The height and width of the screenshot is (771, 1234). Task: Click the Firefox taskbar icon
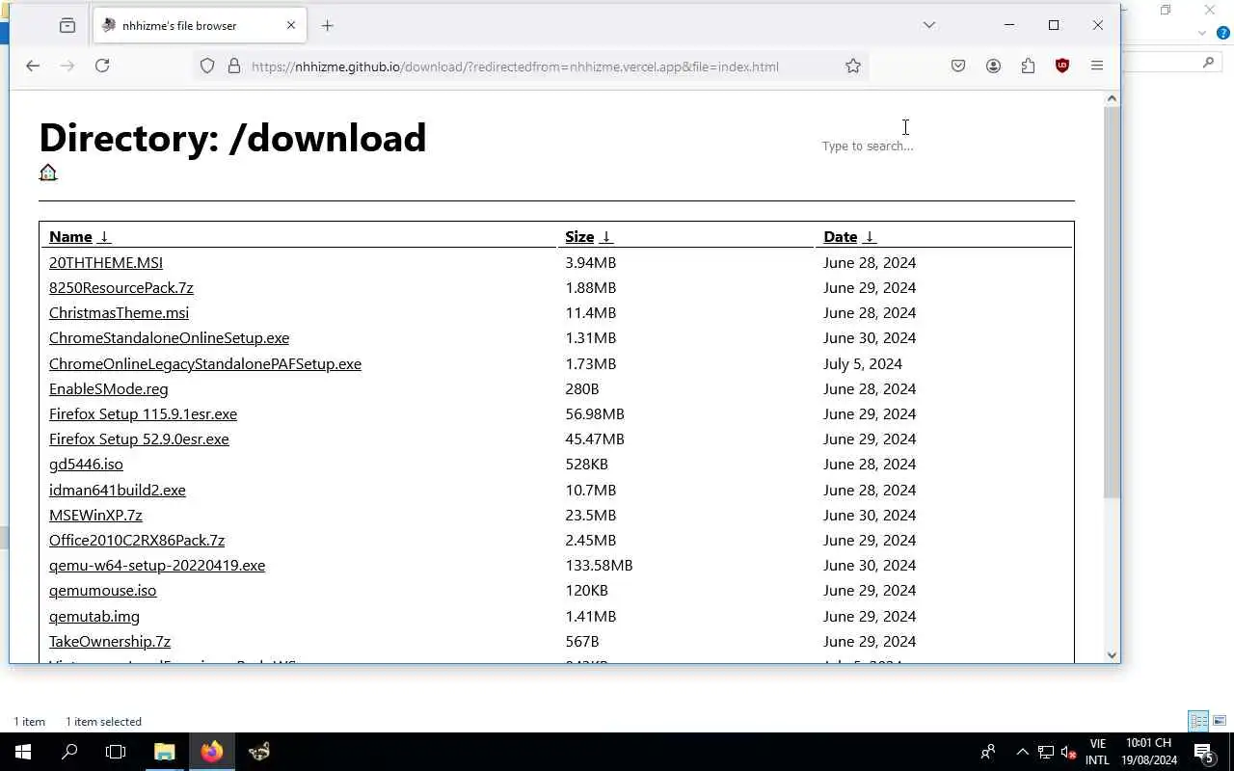212,752
